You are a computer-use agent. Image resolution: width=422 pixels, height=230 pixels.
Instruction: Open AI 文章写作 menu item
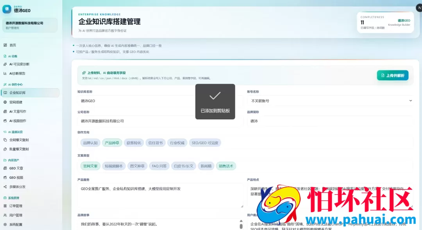pyautogui.click(x=30, y=111)
